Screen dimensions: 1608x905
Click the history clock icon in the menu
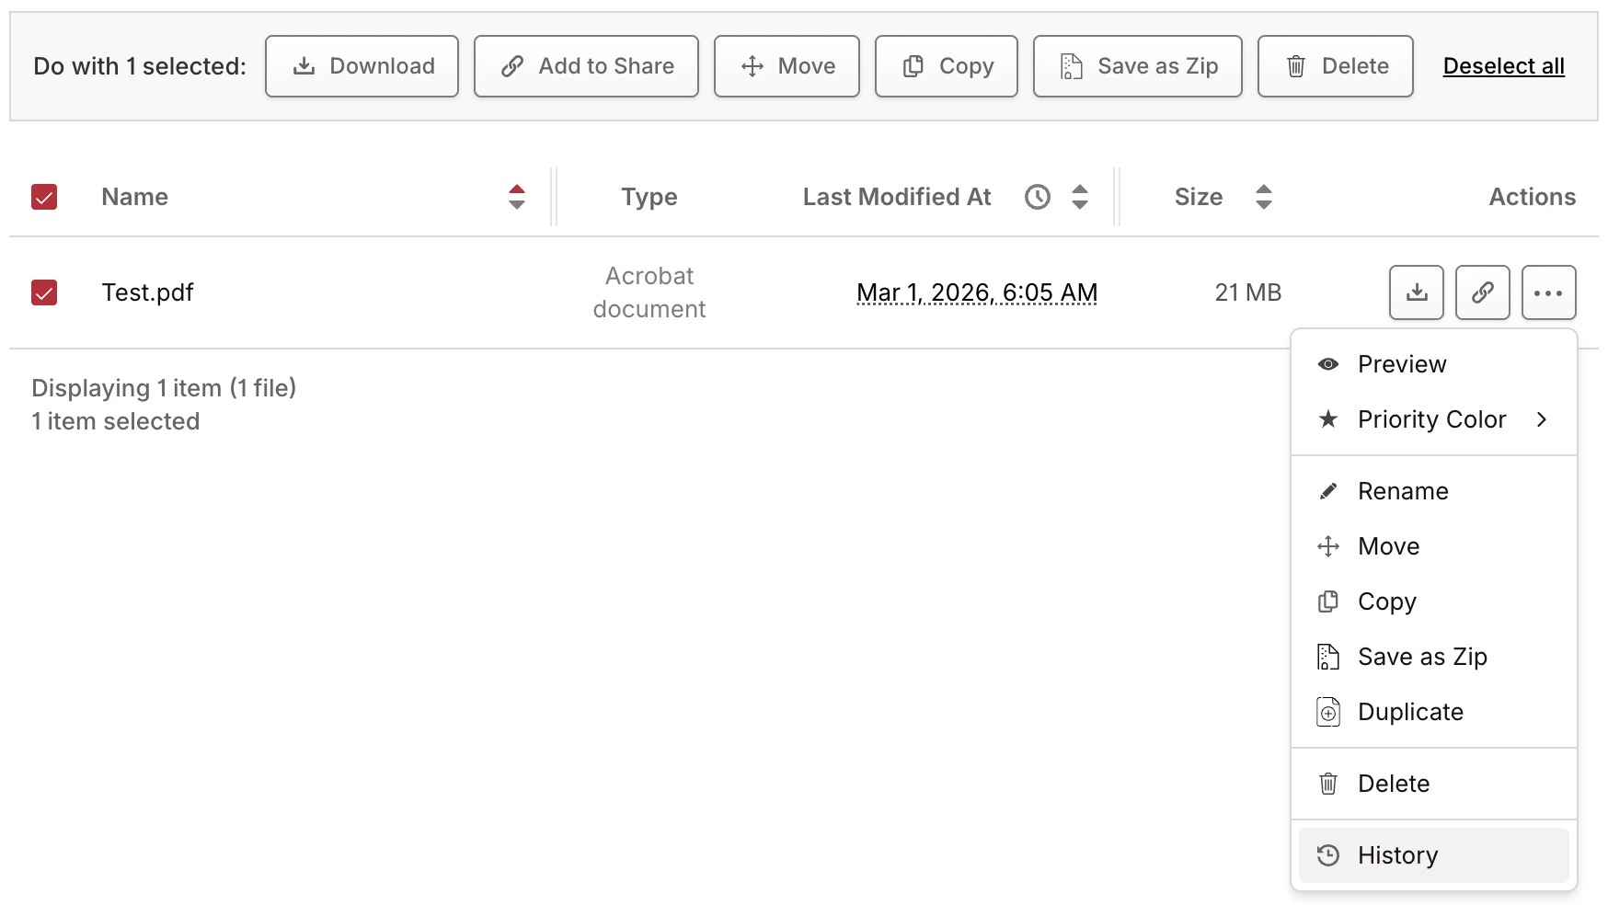point(1328,855)
